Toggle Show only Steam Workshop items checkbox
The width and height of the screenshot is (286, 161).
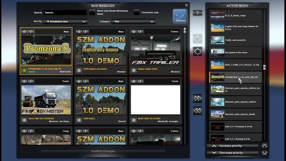93,13
